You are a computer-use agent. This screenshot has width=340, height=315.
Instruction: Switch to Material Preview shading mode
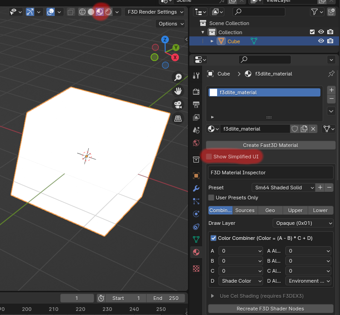pyautogui.click(x=99, y=12)
